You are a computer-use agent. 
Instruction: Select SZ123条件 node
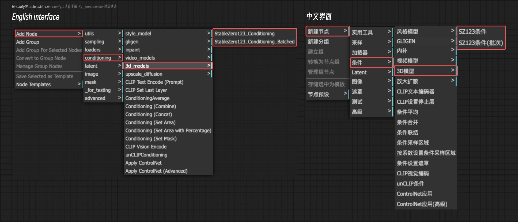pyautogui.click(x=481, y=32)
